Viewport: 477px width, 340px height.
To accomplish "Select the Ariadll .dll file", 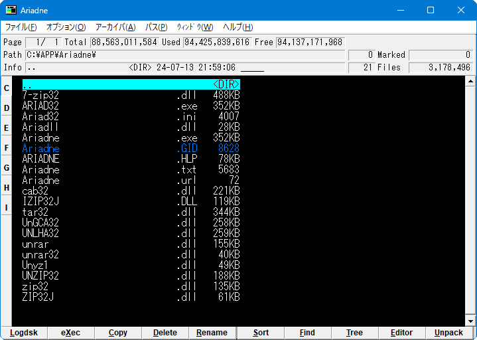I will coord(131,127).
